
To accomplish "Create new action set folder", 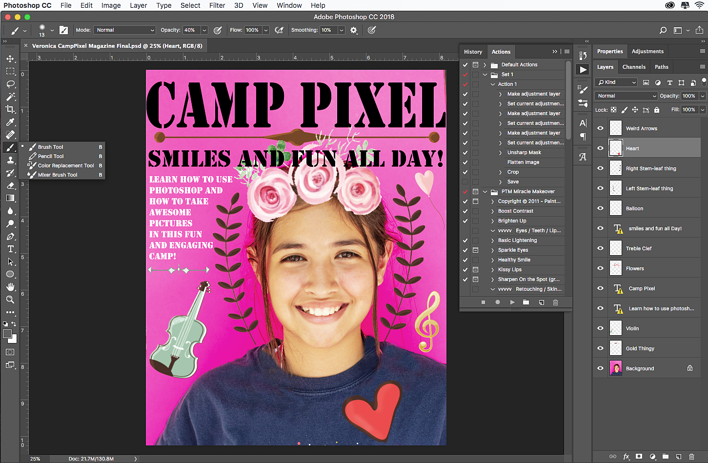I will (526, 302).
